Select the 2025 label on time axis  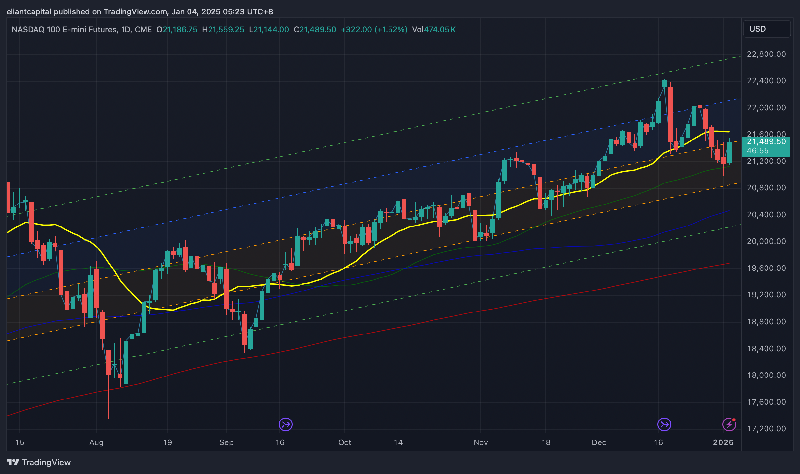tap(723, 442)
